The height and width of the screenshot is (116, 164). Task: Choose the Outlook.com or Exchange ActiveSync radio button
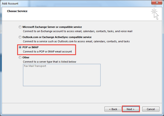[x=20, y=37]
